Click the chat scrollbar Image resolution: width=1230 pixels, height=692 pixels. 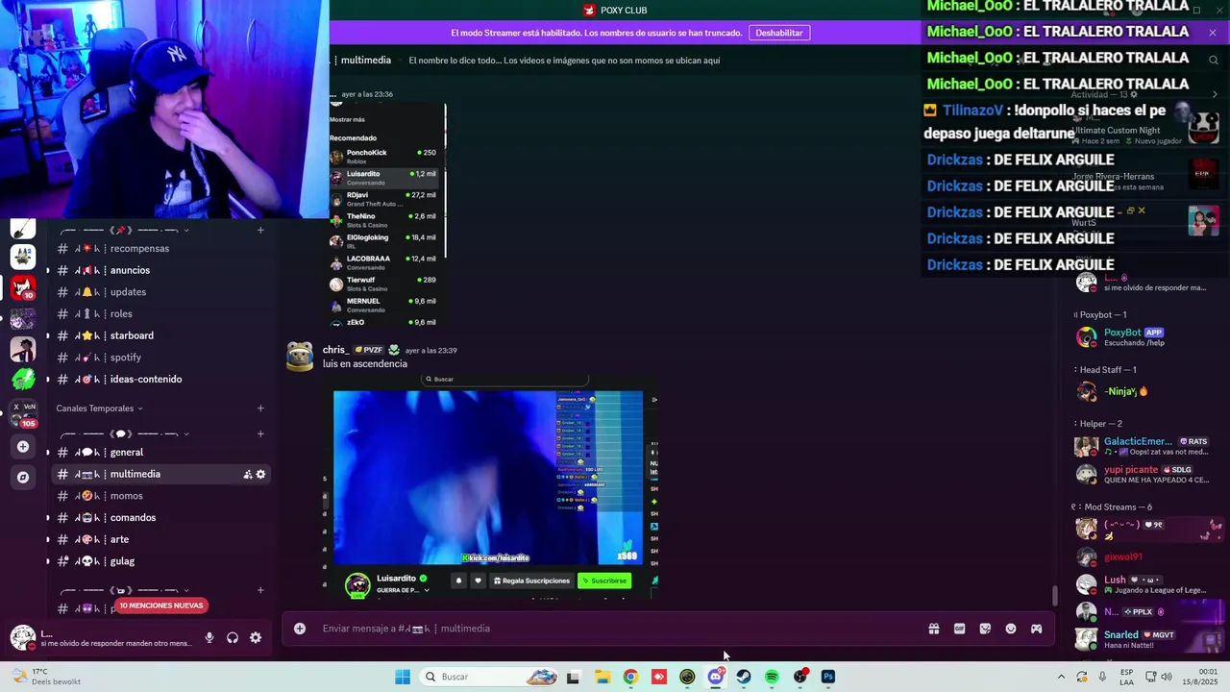pos(1055,596)
